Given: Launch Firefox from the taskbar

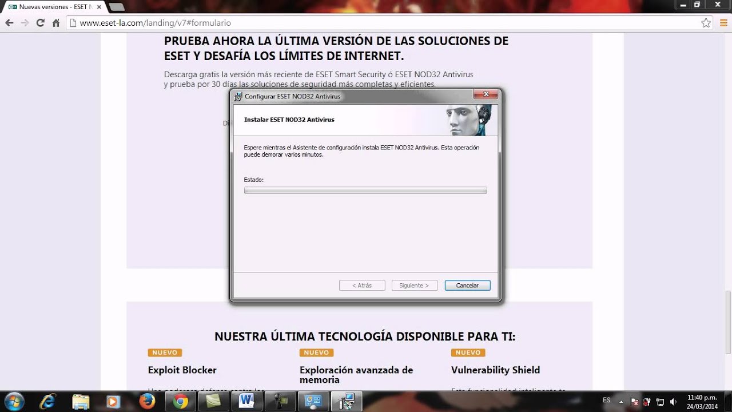Looking at the screenshot, I should [x=147, y=402].
